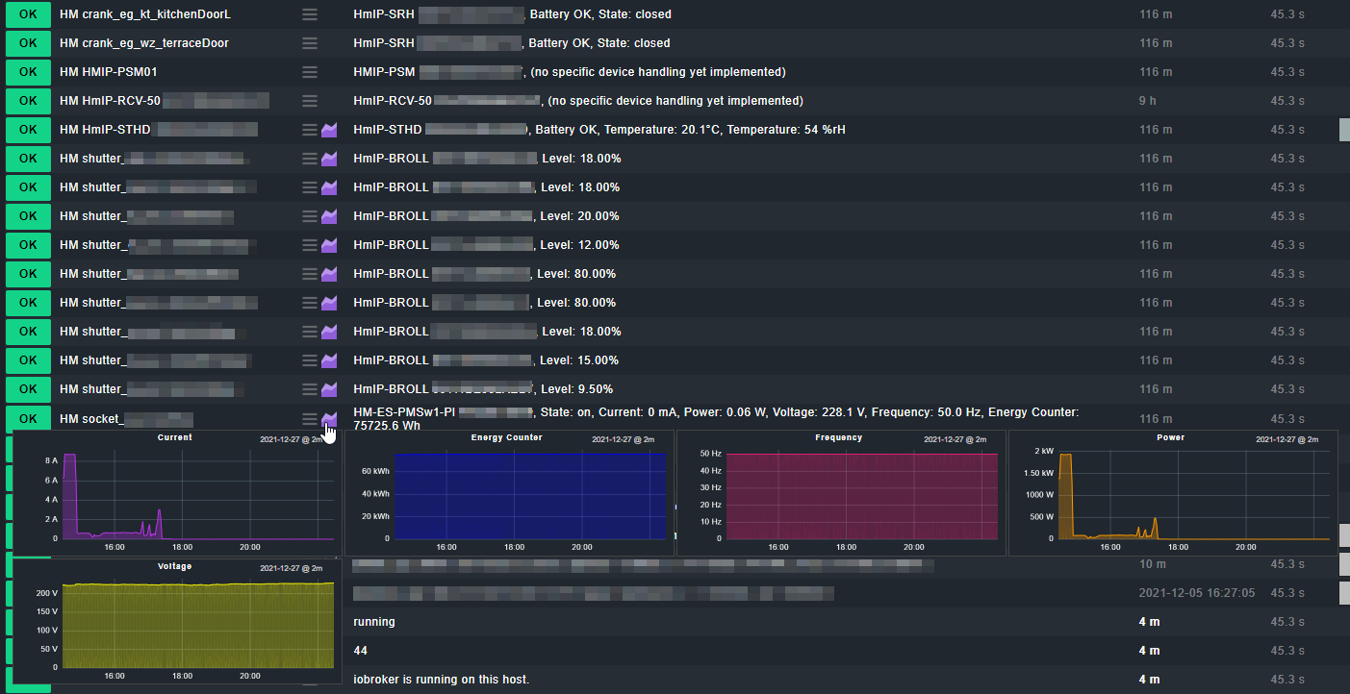Screen dimensions: 1350x694
Task: Open action menu for HM HMIP-PSM01 row
Action: point(309,72)
